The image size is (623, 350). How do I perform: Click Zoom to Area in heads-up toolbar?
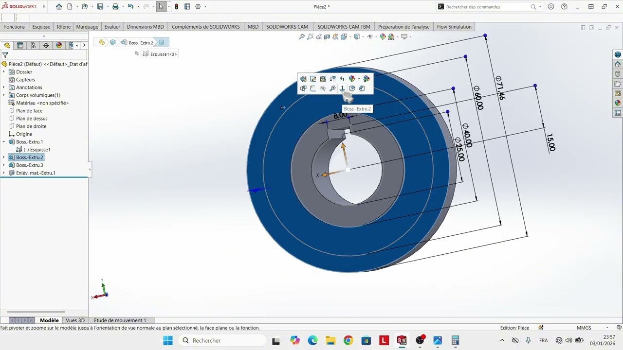(310, 36)
